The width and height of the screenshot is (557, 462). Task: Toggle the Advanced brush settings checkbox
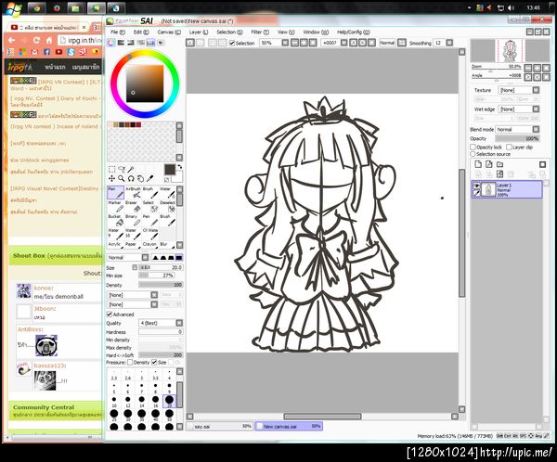(x=110, y=314)
